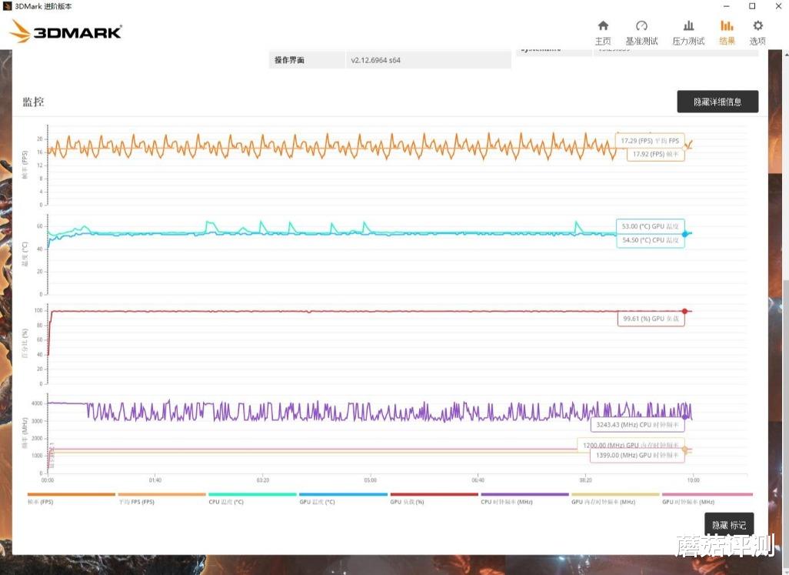
Task: Click the 1399.00 (MHz) GPU clock marker label
Action: point(637,456)
